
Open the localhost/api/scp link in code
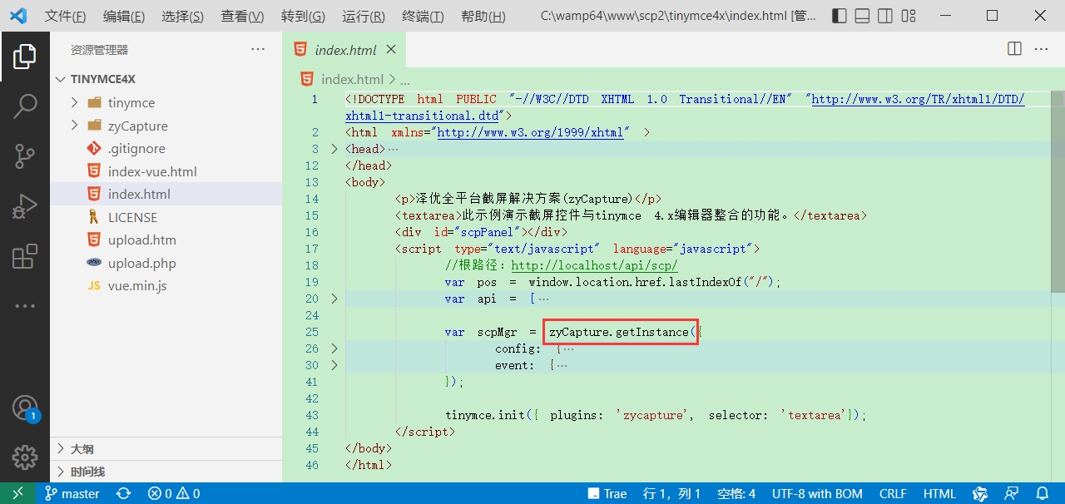point(595,265)
